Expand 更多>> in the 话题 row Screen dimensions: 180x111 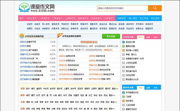pyautogui.click(x=112, y=109)
